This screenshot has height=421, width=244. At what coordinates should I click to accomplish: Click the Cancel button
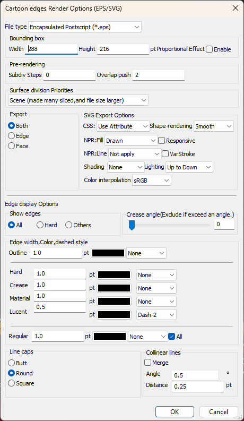(219, 412)
